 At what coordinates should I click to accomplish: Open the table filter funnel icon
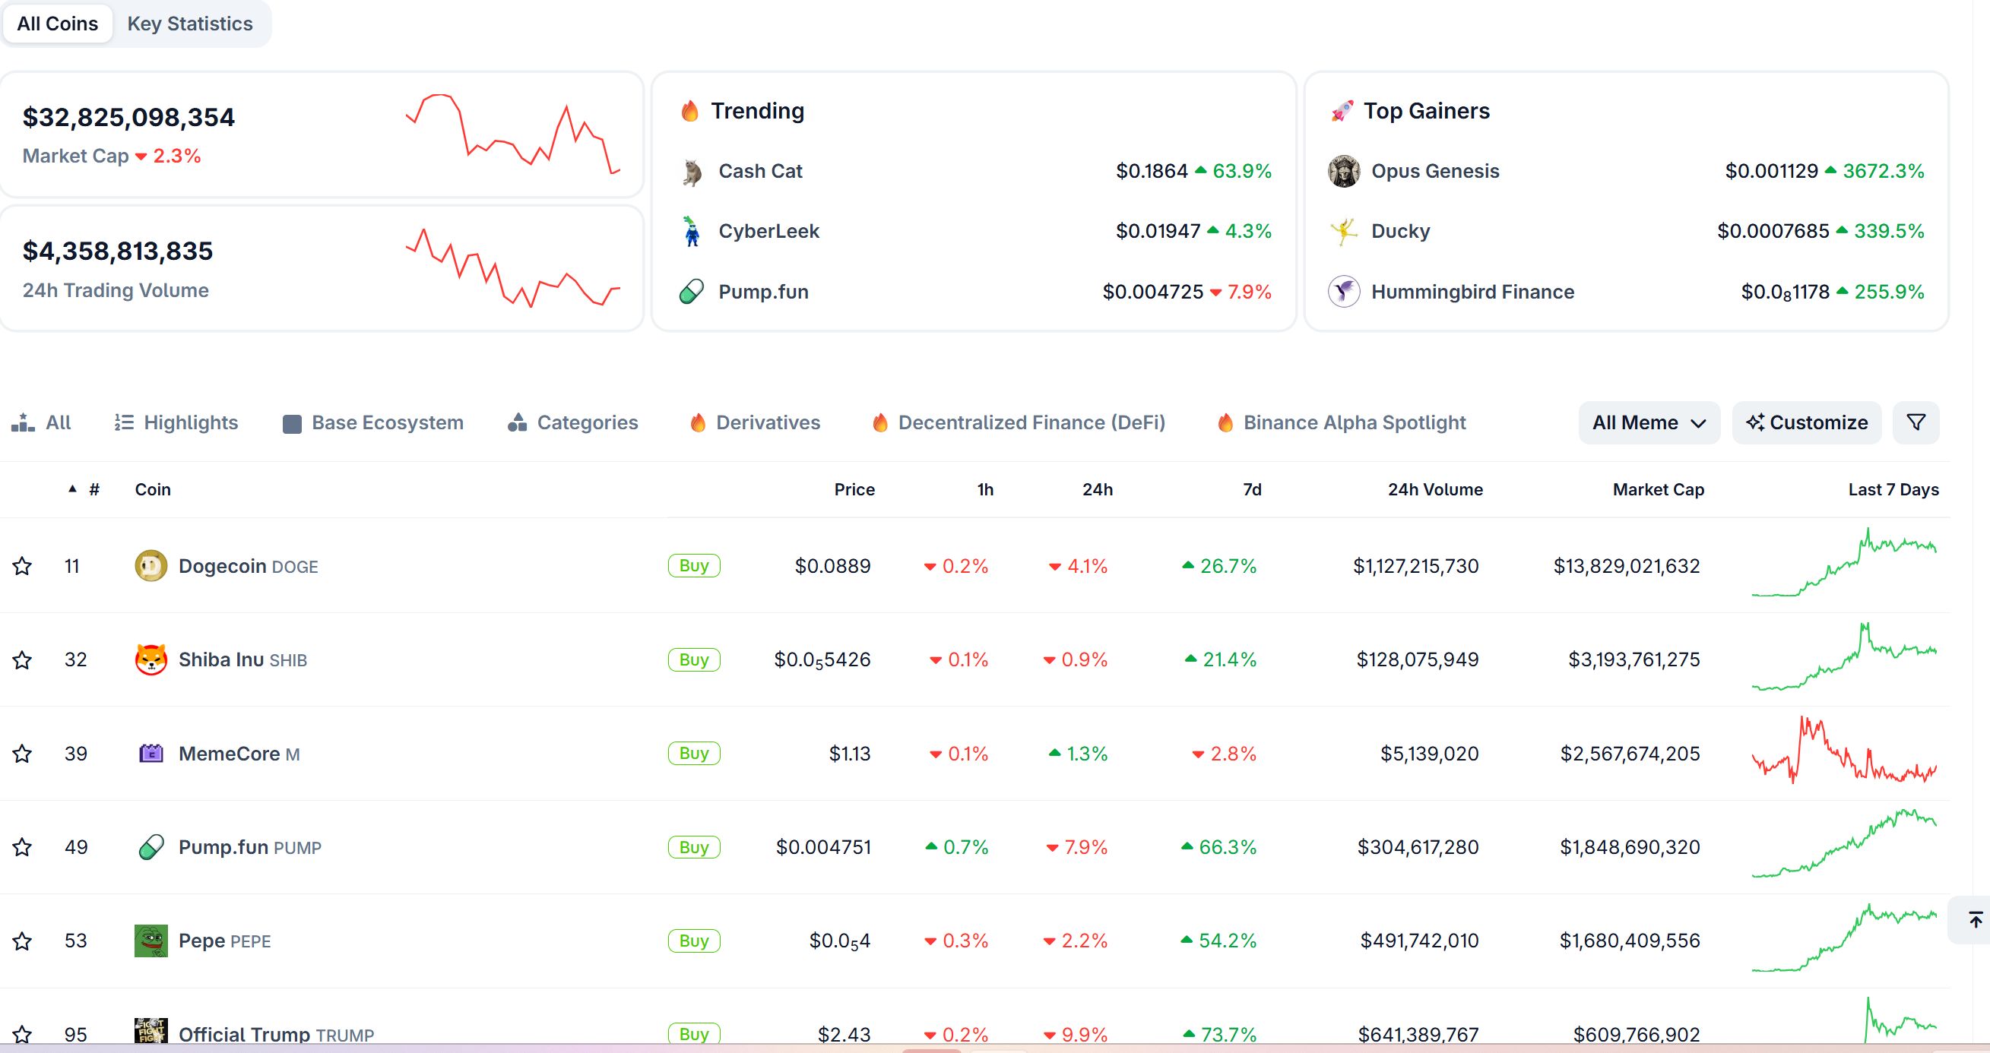pos(1916,422)
